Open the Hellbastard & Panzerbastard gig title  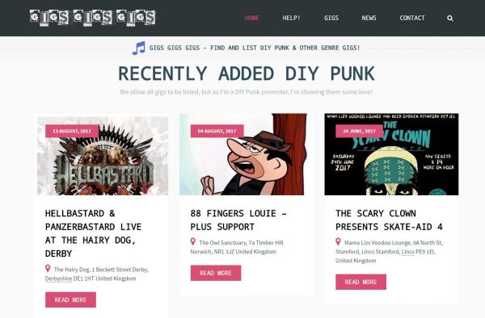[94, 233]
